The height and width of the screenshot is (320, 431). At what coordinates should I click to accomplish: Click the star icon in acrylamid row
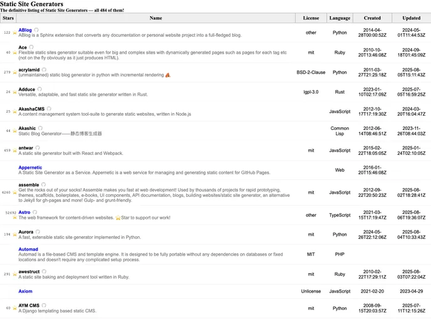click(14, 72)
